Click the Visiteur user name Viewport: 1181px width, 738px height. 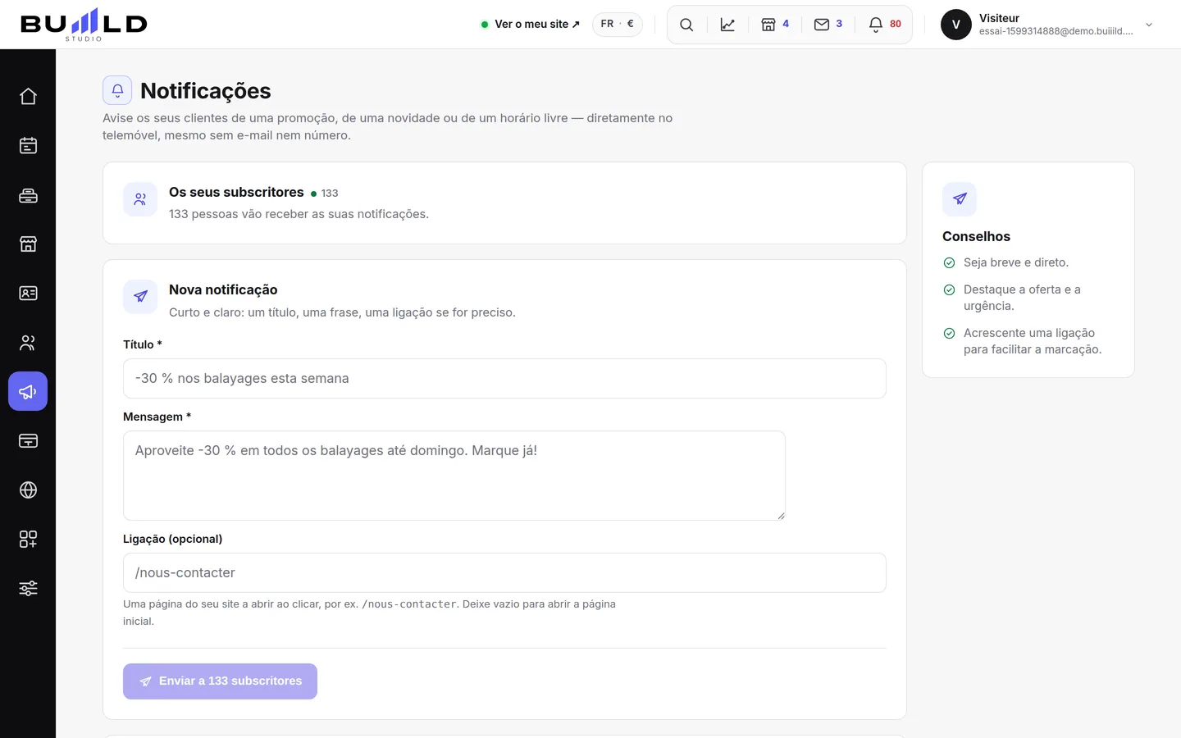click(x=999, y=18)
